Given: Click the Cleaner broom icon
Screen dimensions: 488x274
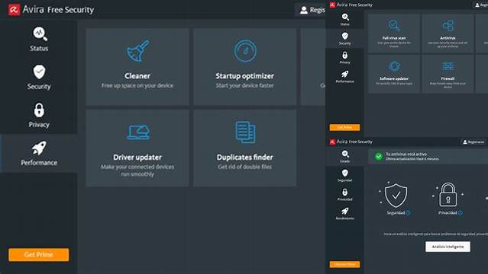Looking at the screenshot, I should pos(137,51).
